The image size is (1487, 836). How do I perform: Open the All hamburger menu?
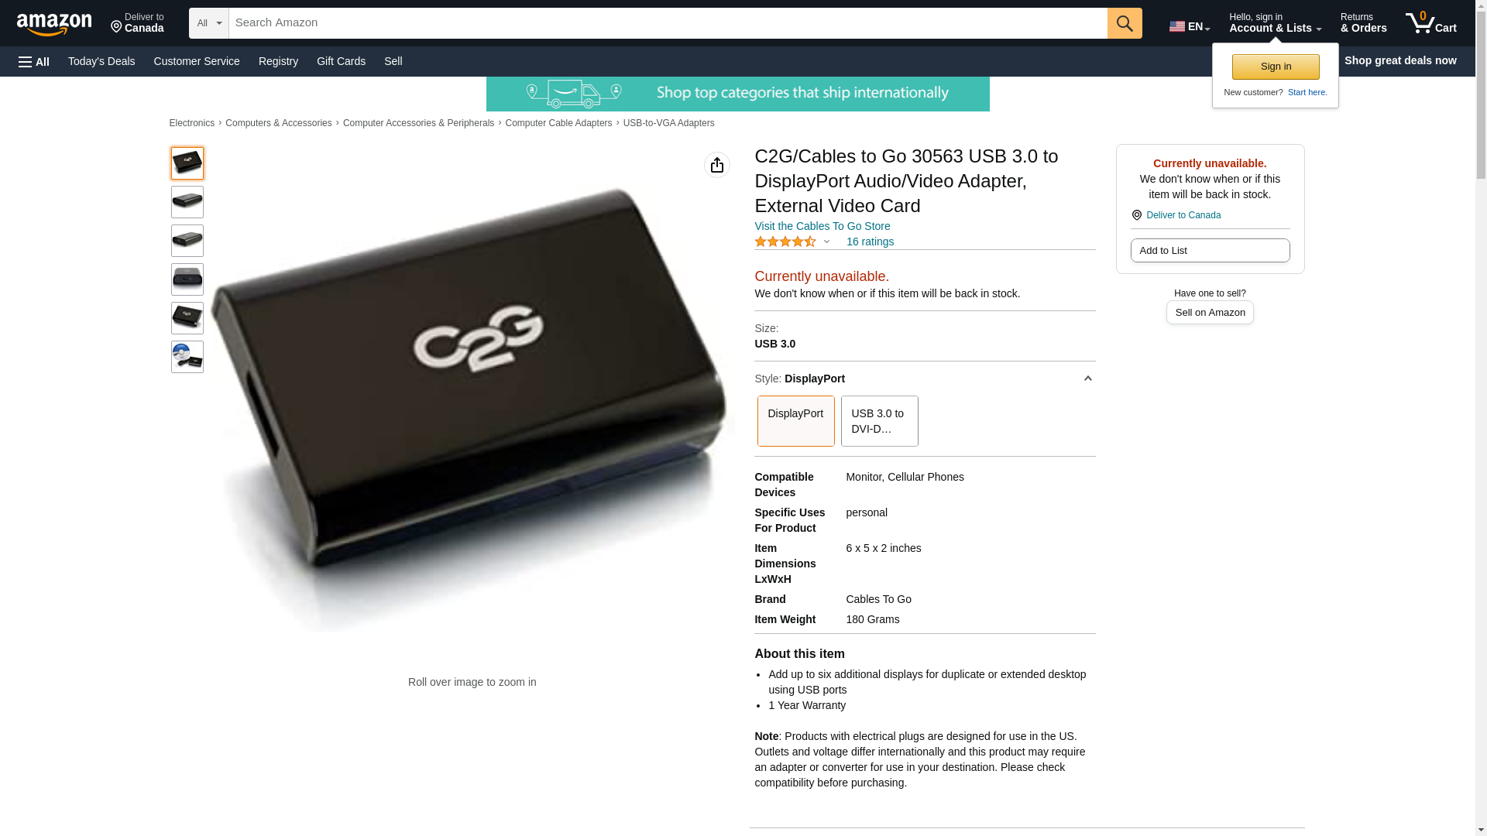(x=34, y=61)
